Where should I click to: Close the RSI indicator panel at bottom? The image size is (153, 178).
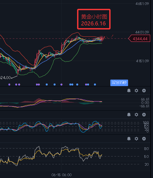point(144,139)
